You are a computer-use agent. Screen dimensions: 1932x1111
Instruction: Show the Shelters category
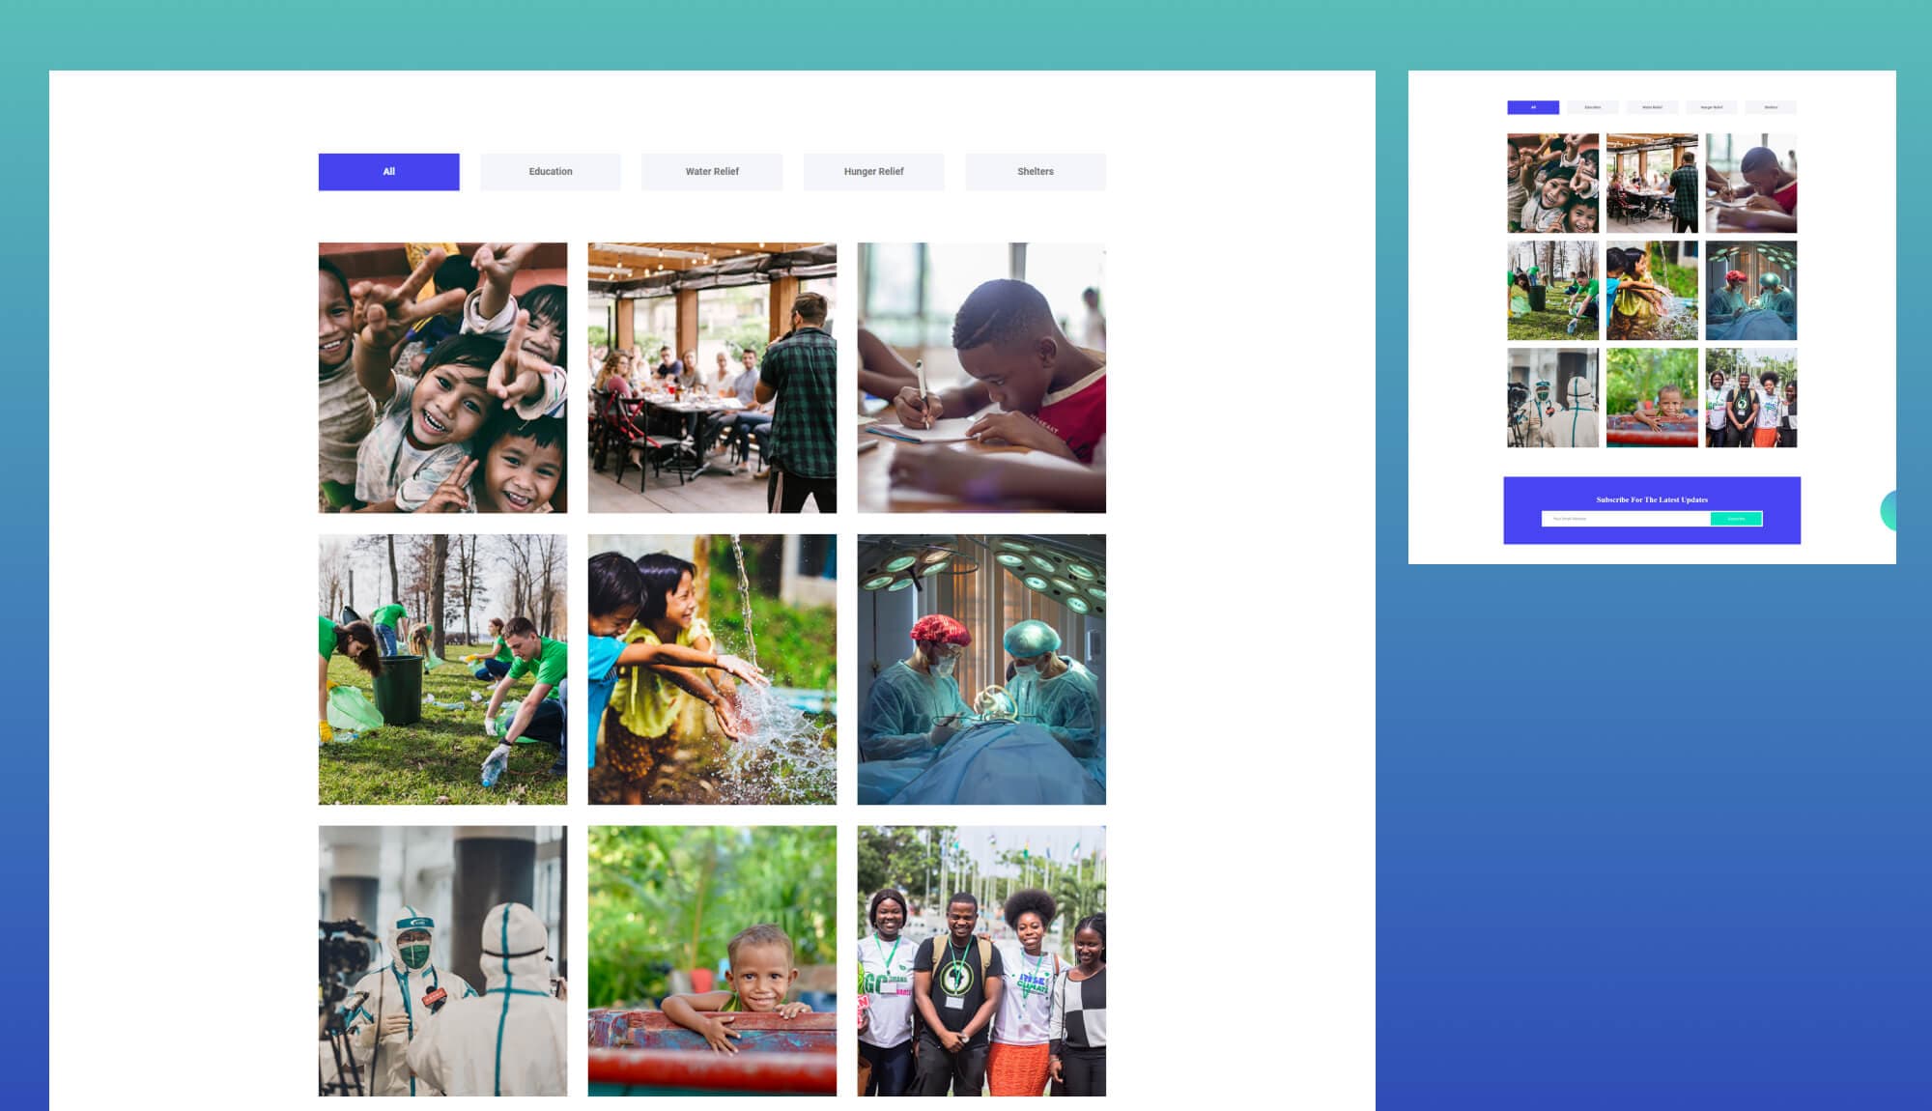[x=1036, y=172]
